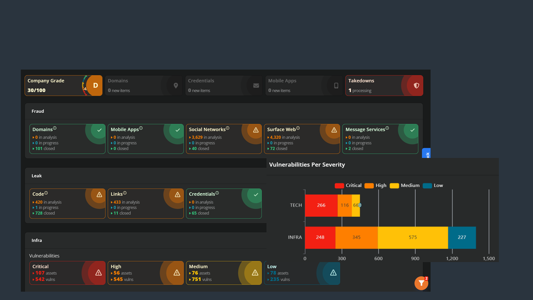Click the Social Networks warning icon

[256, 130]
